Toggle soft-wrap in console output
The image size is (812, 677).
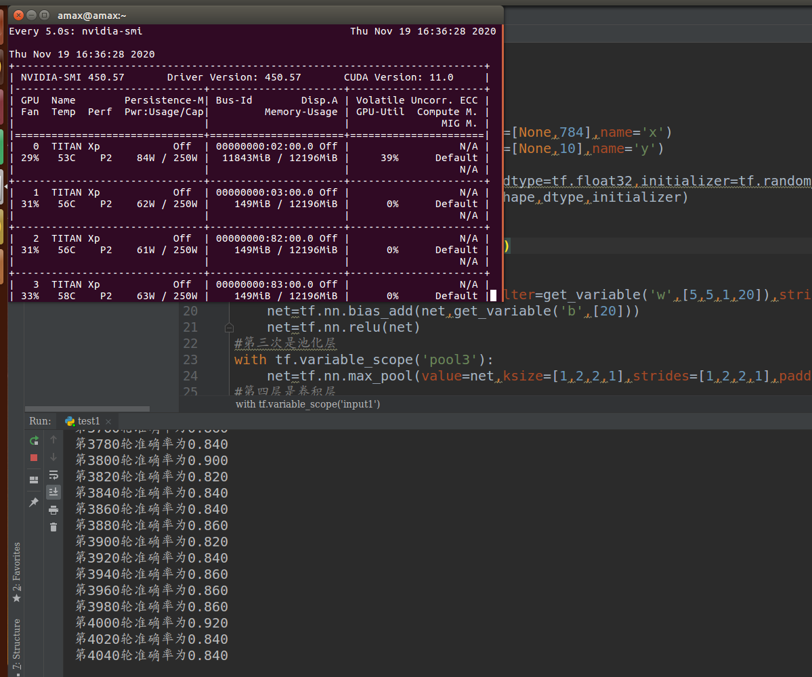pyautogui.click(x=54, y=475)
